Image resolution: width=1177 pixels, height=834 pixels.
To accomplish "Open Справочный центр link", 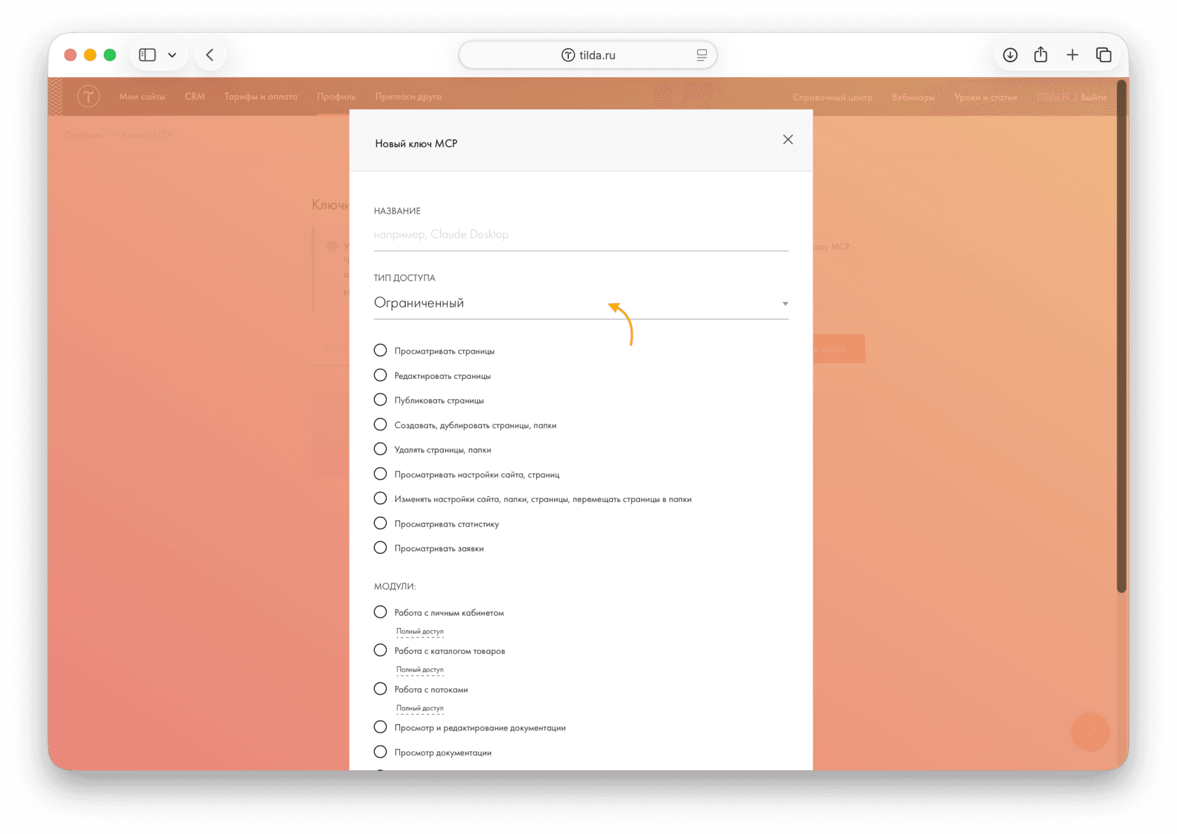I will click(832, 97).
